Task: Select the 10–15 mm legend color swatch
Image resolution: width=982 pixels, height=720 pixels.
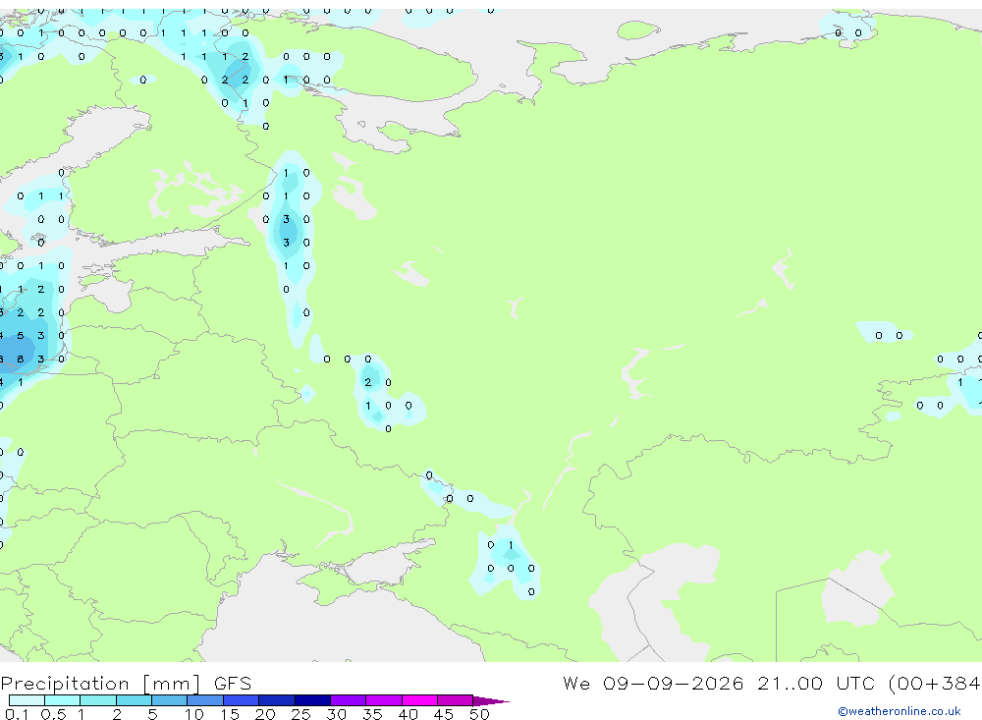Action: tap(205, 700)
